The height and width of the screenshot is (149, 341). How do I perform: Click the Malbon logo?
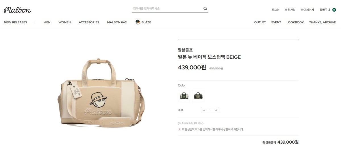pos(17,10)
